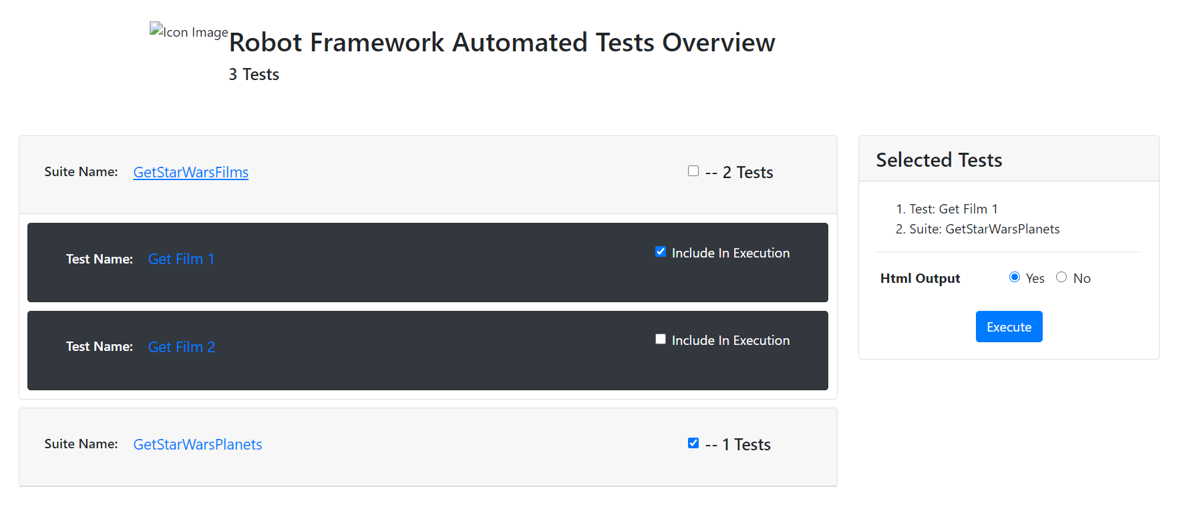1181x509 pixels.
Task: Click 'Suite: GetStarWarsPlanets' in Selected Tests list
Action: coord(984,229)
